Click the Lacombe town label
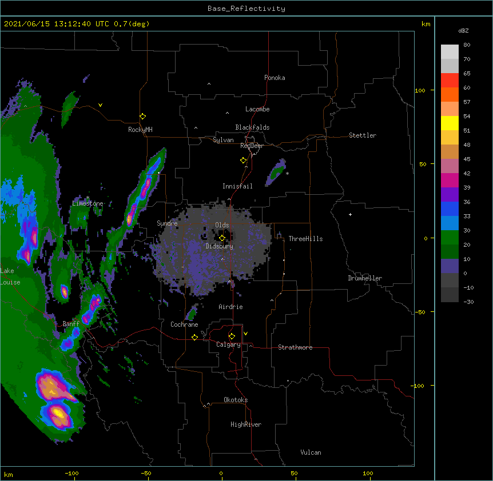 click(x=257, y=109)
